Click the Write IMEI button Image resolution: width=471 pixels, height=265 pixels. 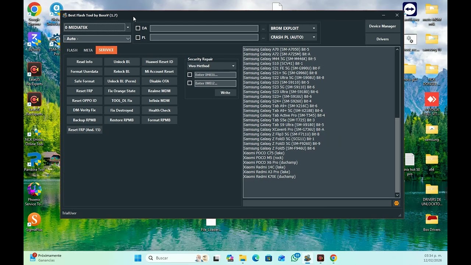226,93
